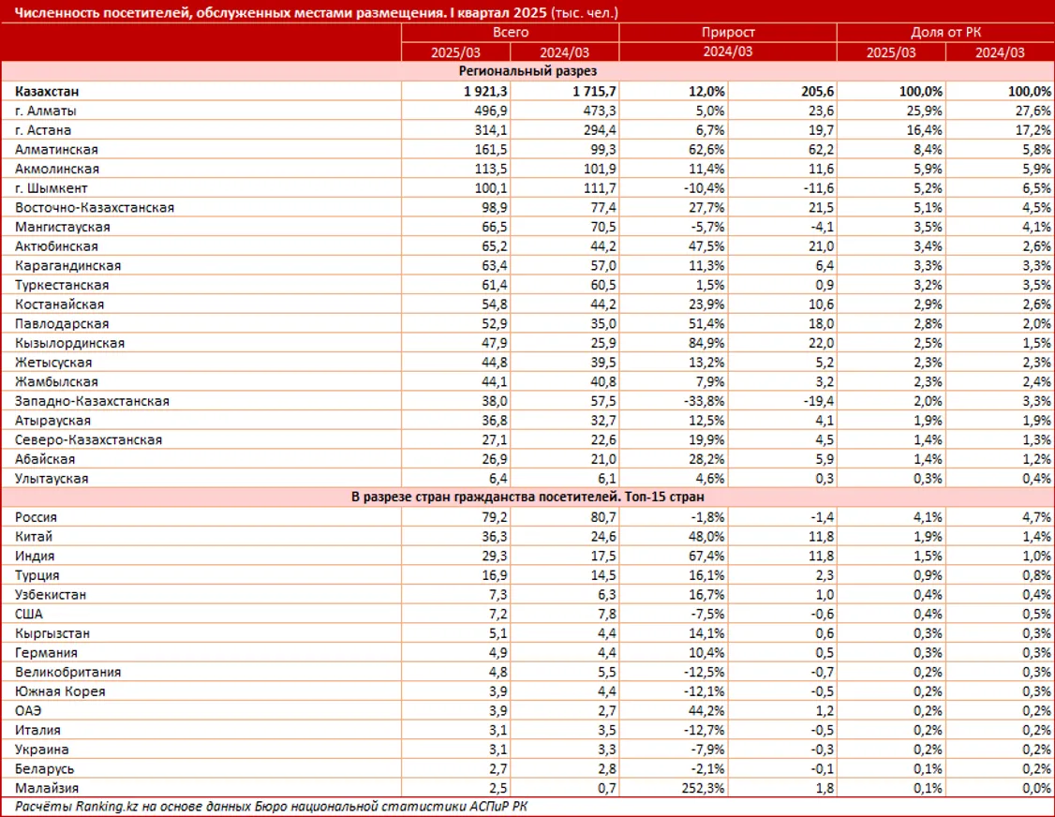Click the top-15 countries section heading
Screen dimensions: 1055x817
point(527,498)
